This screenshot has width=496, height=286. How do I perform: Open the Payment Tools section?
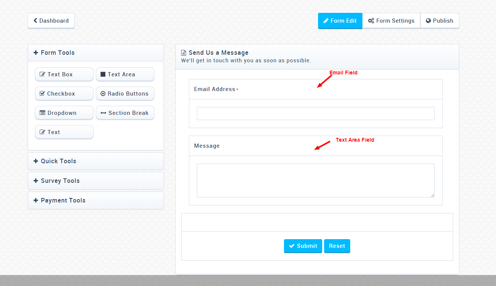[63, 201]
